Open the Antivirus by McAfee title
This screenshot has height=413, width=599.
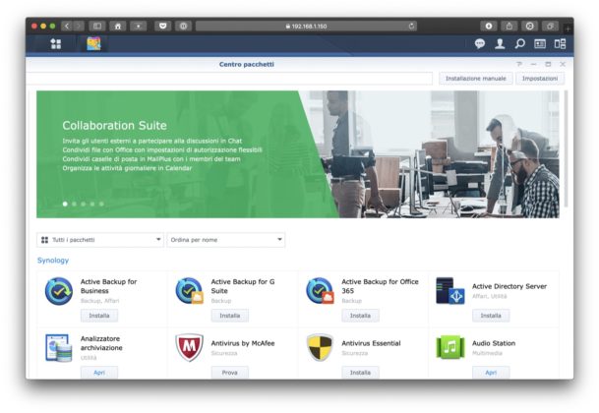[x=243, y=343]
